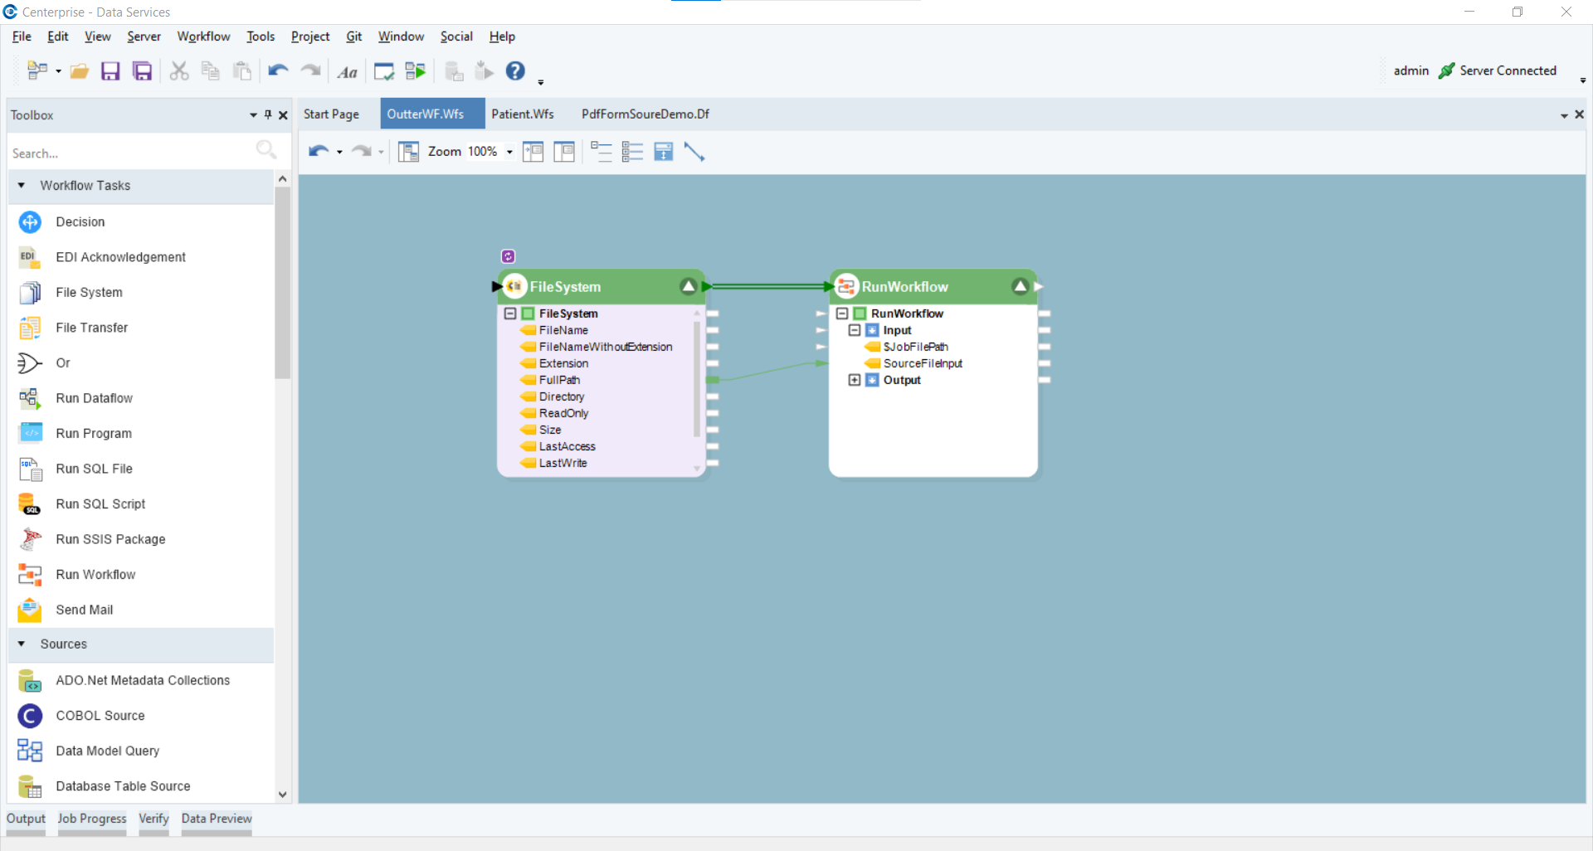The image size is (1593, 851).
Task: Click the font (Aa) toolbar icon
Action: coord(347,71)
